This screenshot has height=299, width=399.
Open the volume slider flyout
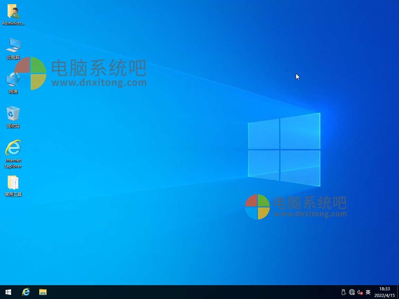(x=360, y=292)
